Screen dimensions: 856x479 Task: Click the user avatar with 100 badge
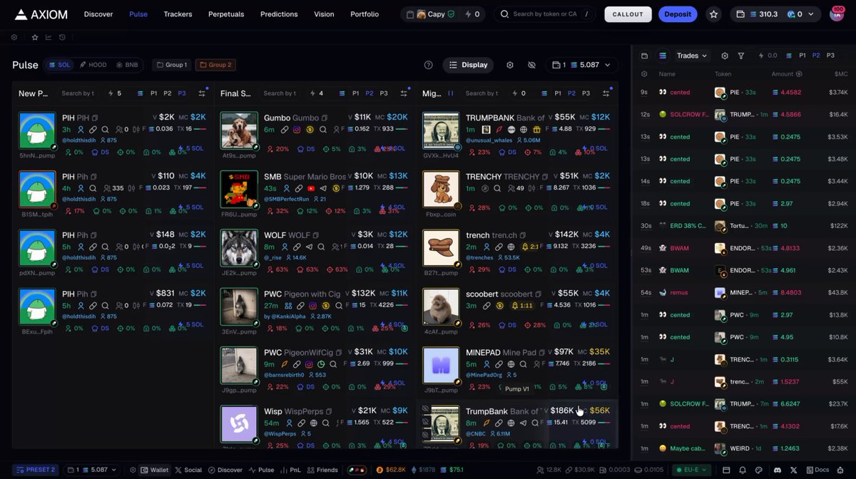click(836, 14)
